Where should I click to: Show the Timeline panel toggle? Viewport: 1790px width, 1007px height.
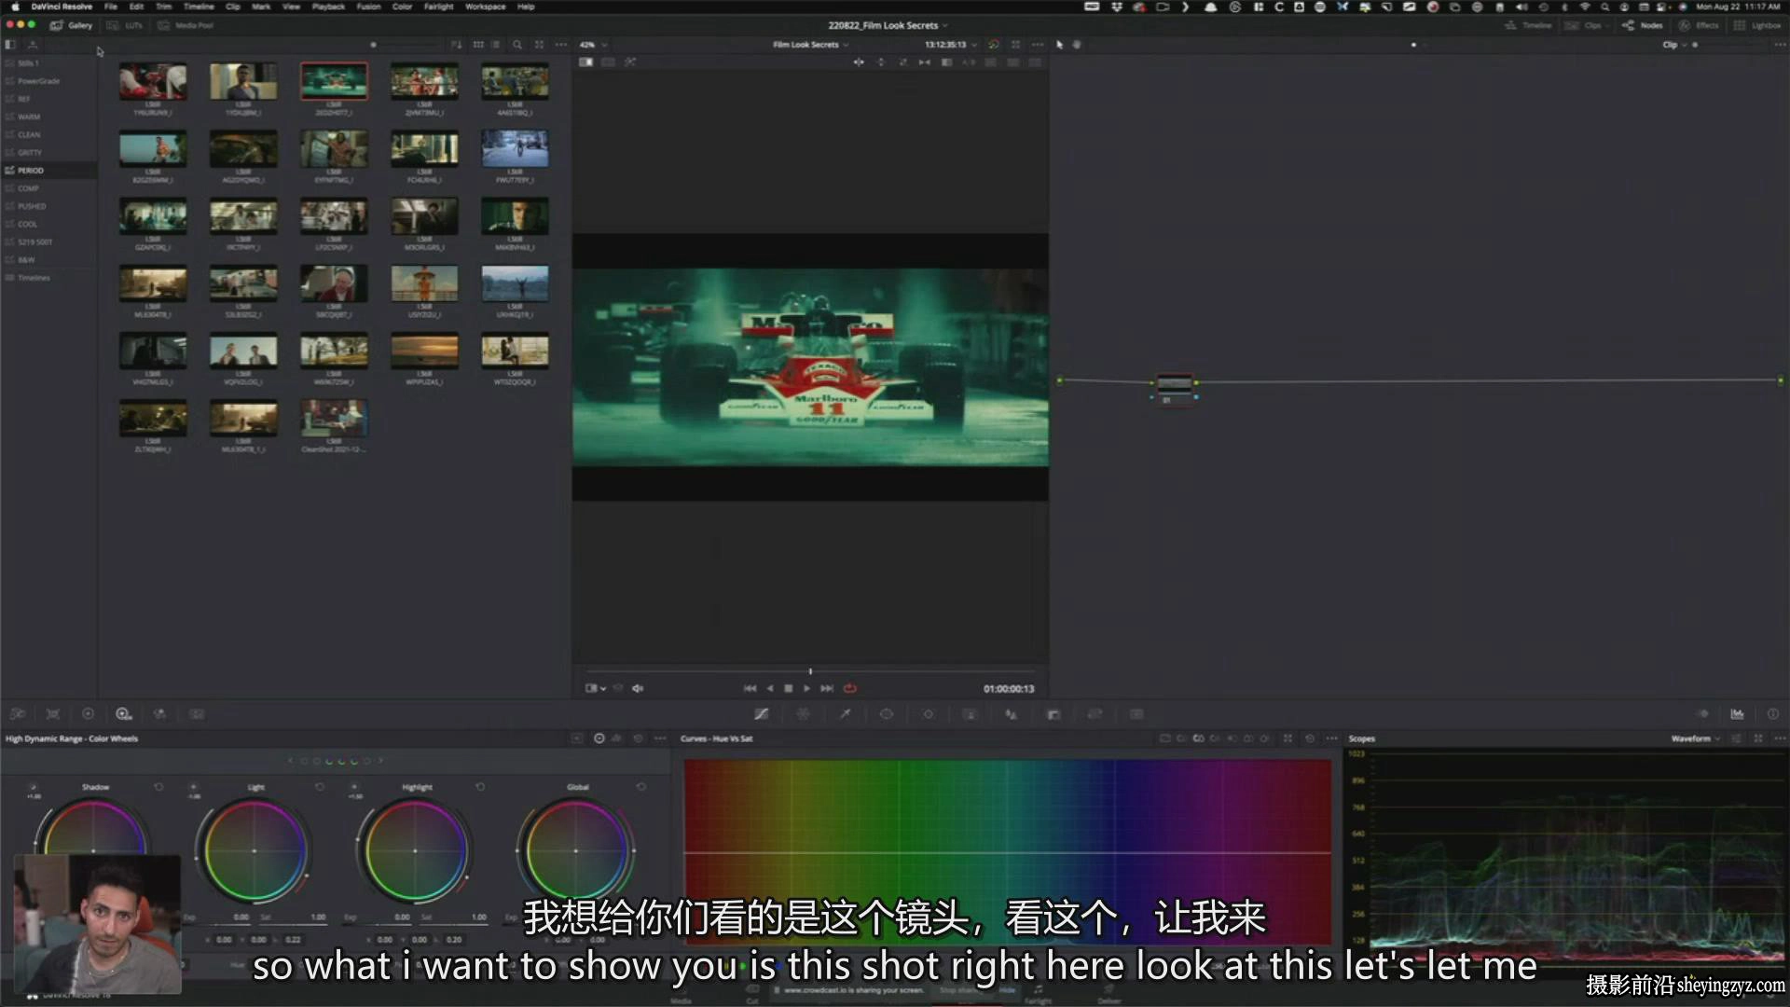(1528, 25)
